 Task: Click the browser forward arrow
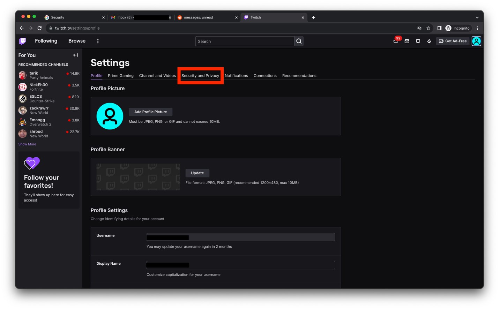tap(31, 28)
